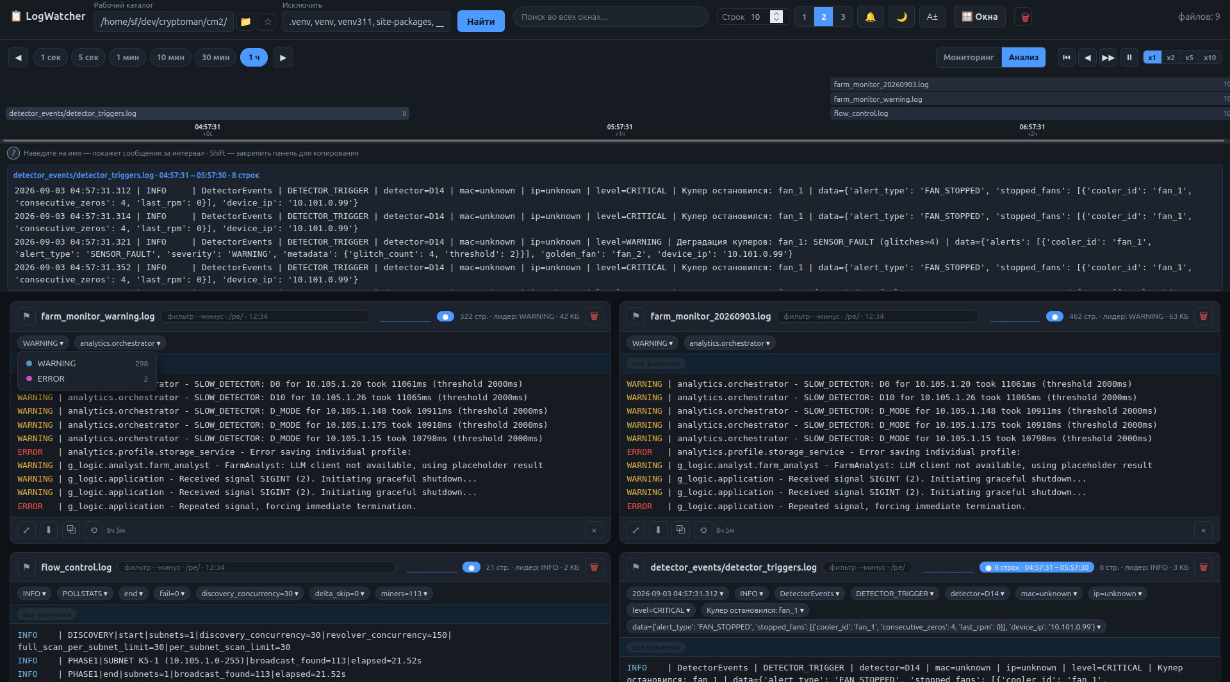Select the 5 сек time interval
This screenshot has width=1230, height=682.
coord(88,58)
